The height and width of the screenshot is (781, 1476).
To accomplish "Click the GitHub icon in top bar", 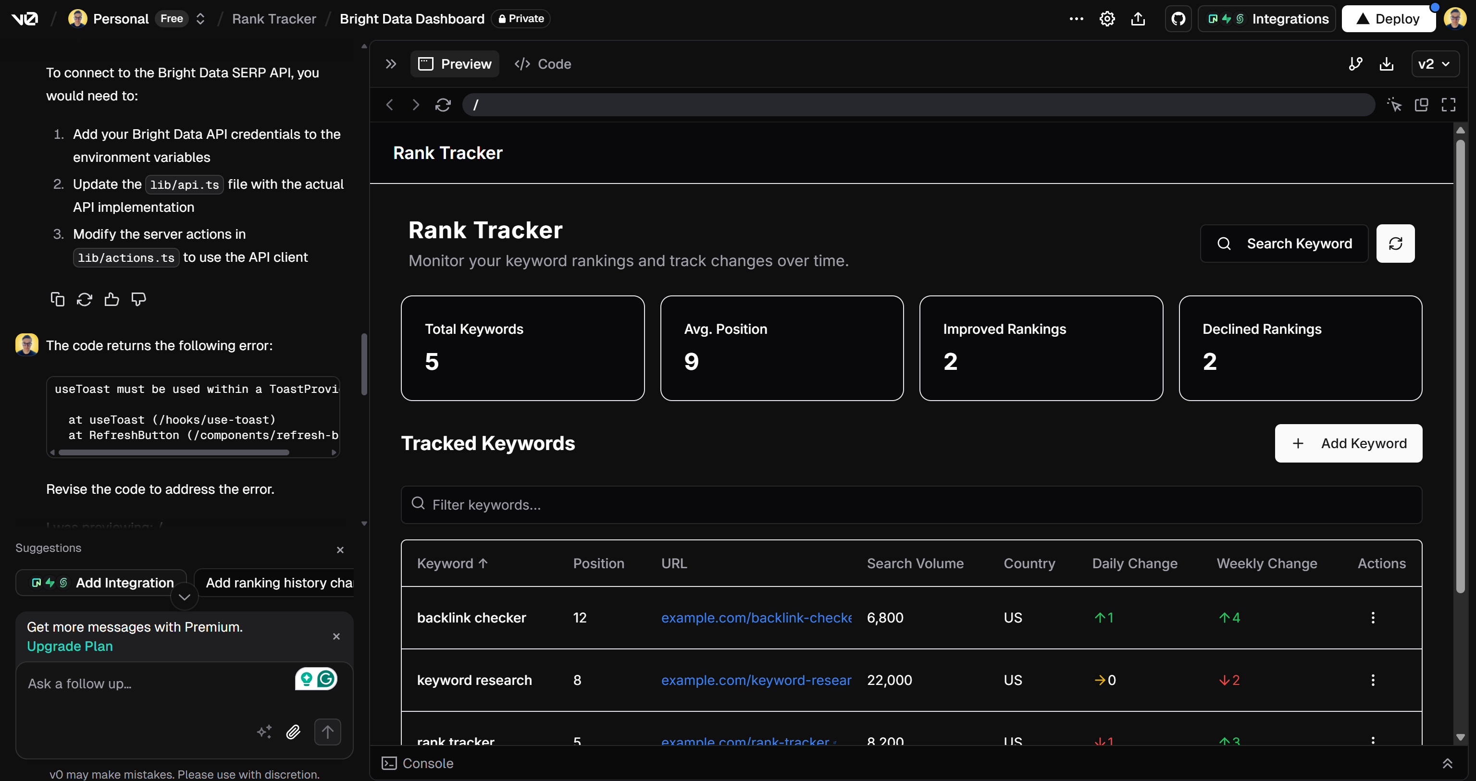I will (1178, 19).
